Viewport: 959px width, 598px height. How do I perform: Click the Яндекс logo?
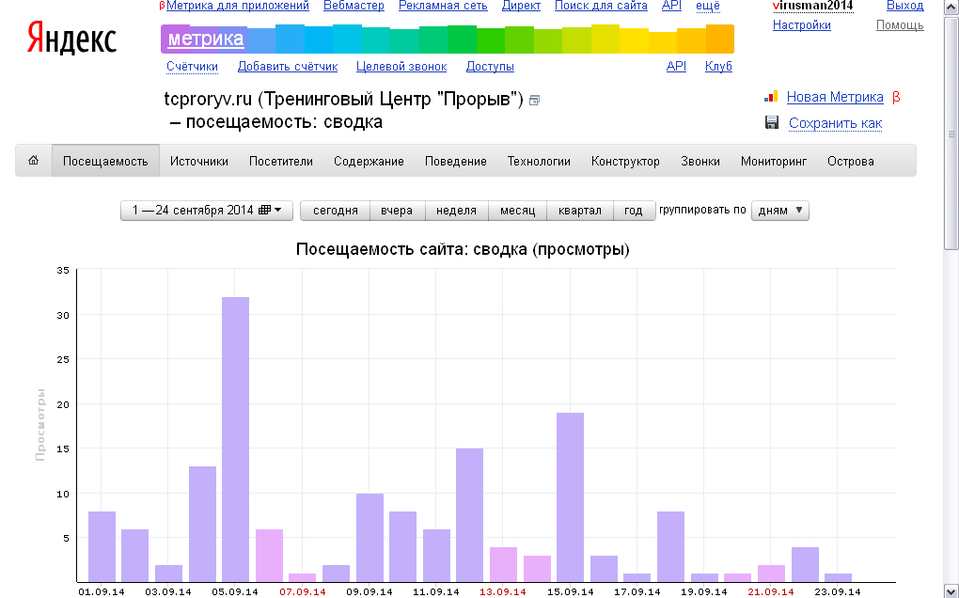pyautogui.click(x=71, y=38)
